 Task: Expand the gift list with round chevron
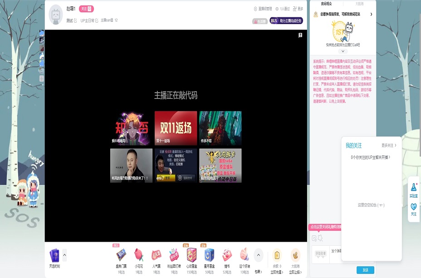[x=259, y=255]
